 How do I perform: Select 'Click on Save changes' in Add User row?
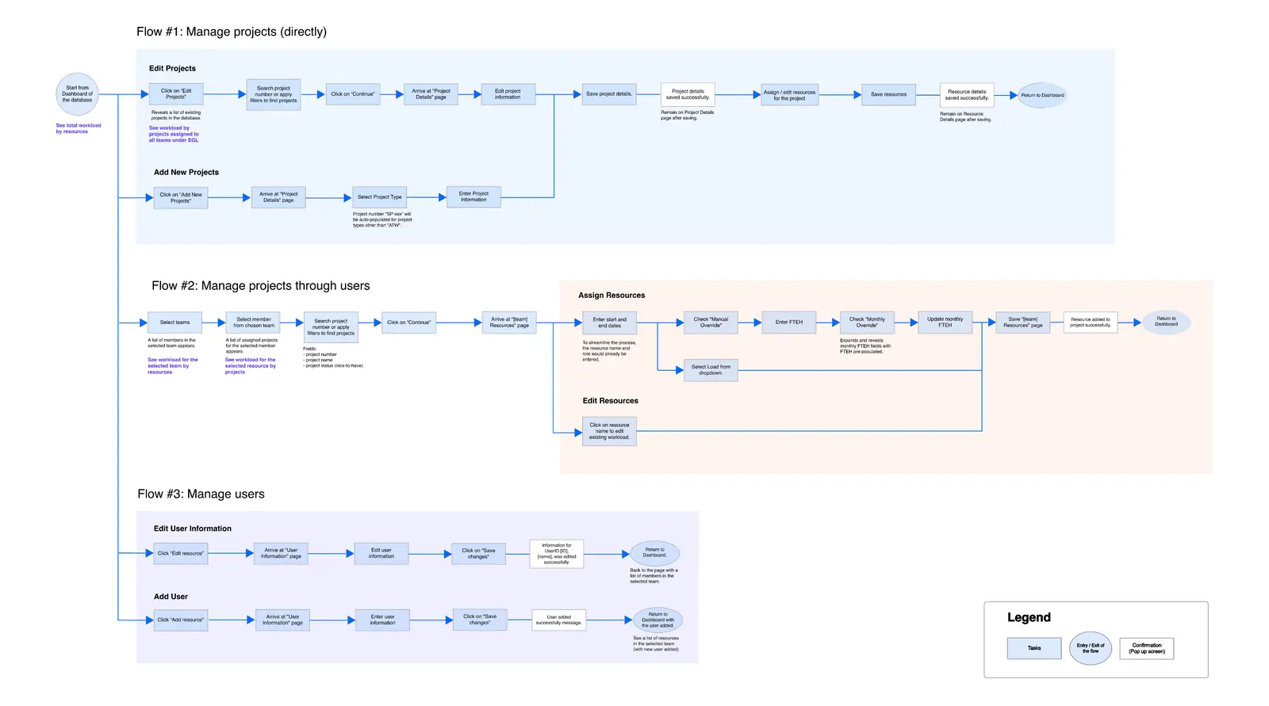(480, 620)
